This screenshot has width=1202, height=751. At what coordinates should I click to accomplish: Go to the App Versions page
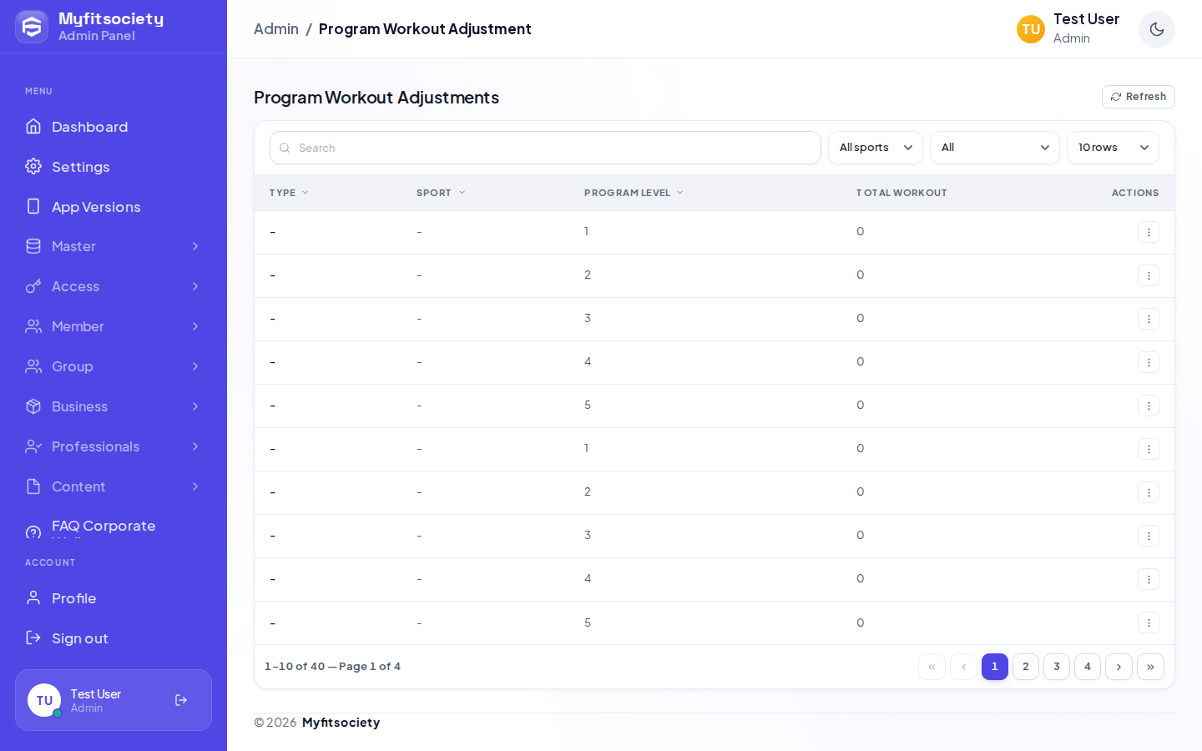pos(114,207)
